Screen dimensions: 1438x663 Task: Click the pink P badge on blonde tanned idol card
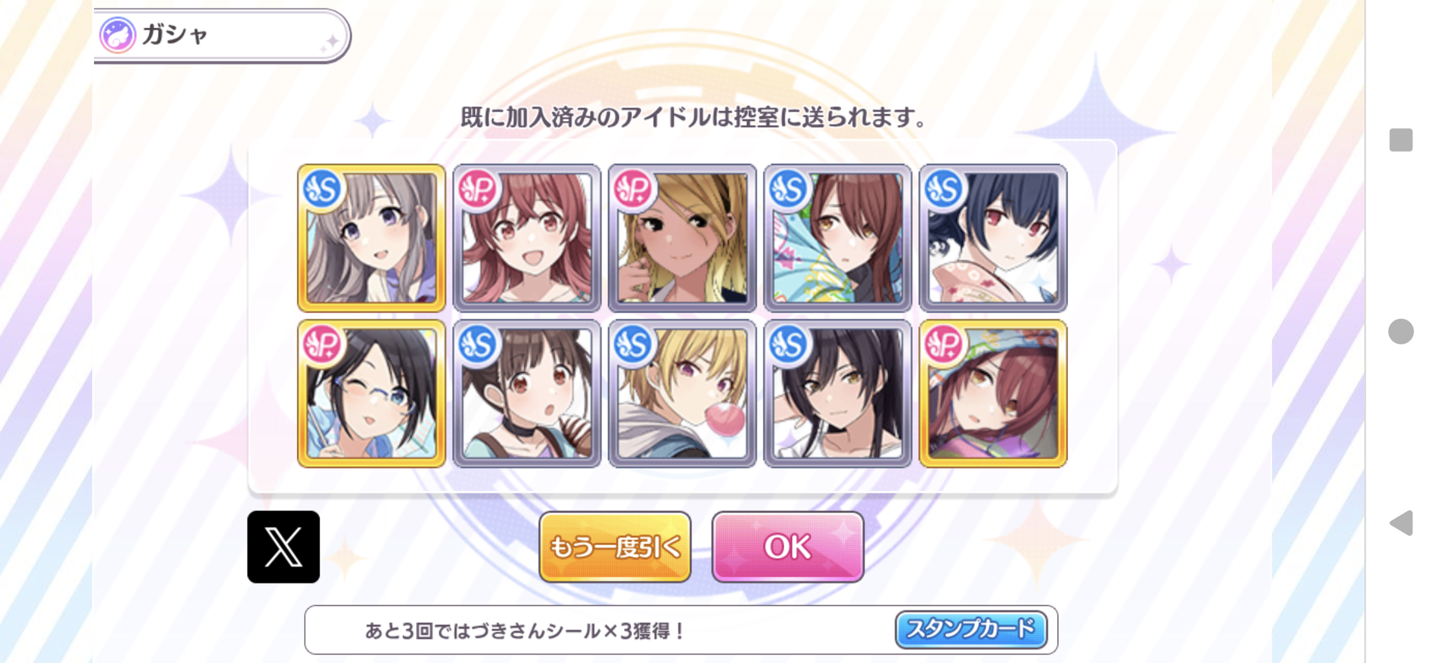click(633, 188)
